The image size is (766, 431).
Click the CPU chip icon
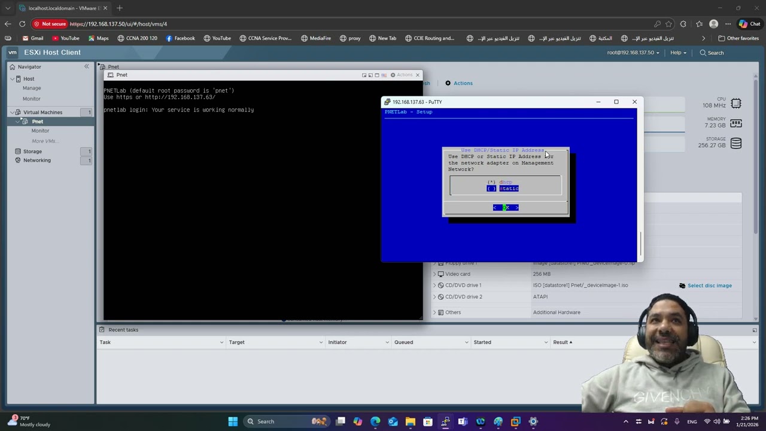pyautogui.click(x=736, y=104)
